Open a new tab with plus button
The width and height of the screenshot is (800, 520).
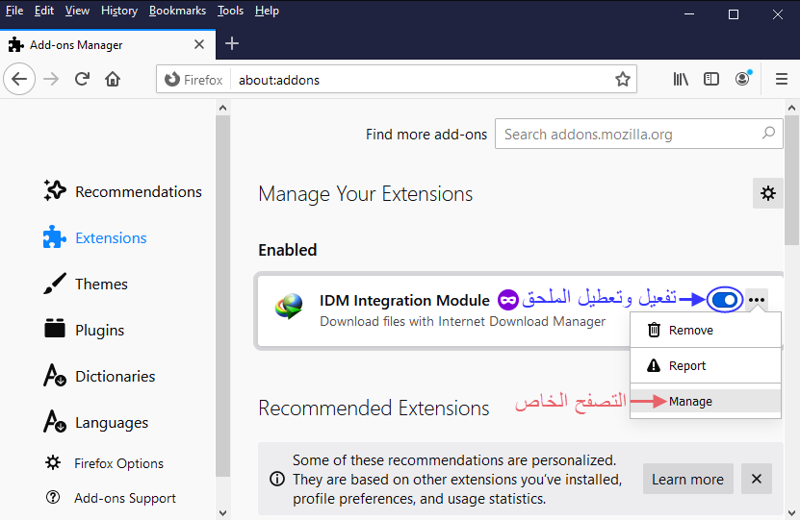[x=232, y=44]
